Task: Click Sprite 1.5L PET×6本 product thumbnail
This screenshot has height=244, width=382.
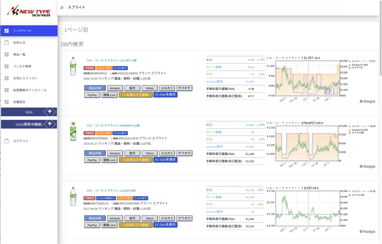Action: coord(73,66)
